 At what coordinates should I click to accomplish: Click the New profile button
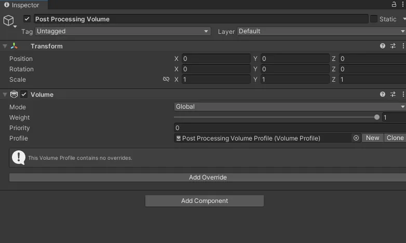(x=372, y=138)
